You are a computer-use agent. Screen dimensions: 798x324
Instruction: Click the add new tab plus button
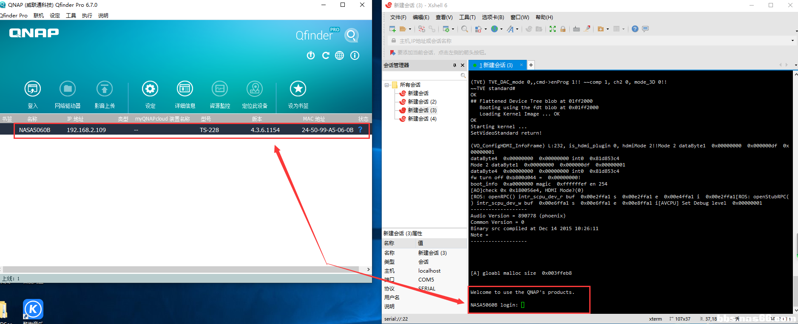tap(531, 65)
